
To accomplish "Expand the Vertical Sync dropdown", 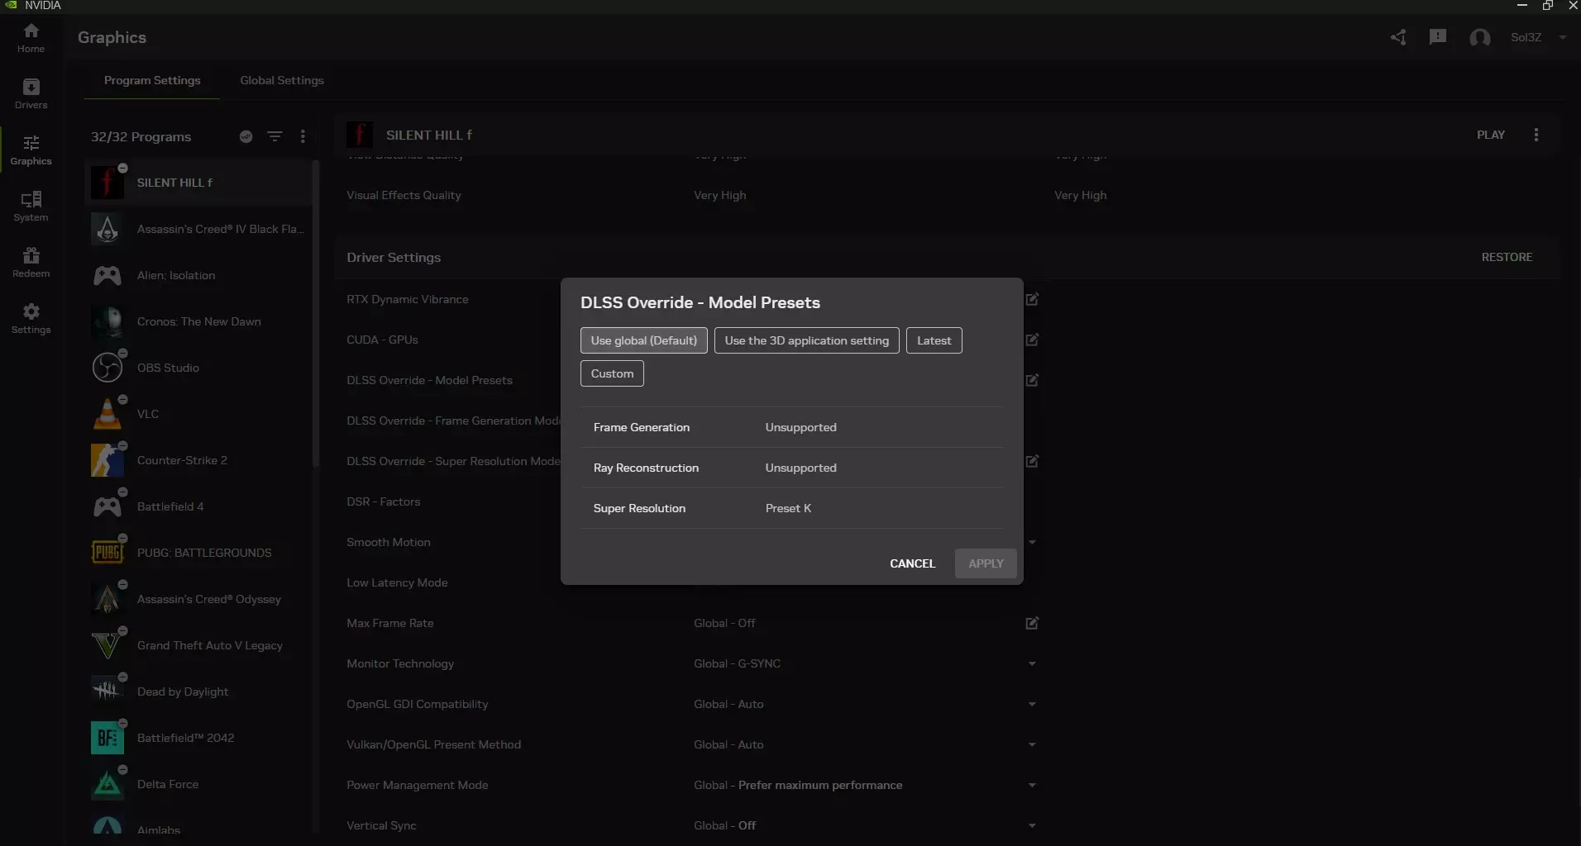I will click(1032, 825).
